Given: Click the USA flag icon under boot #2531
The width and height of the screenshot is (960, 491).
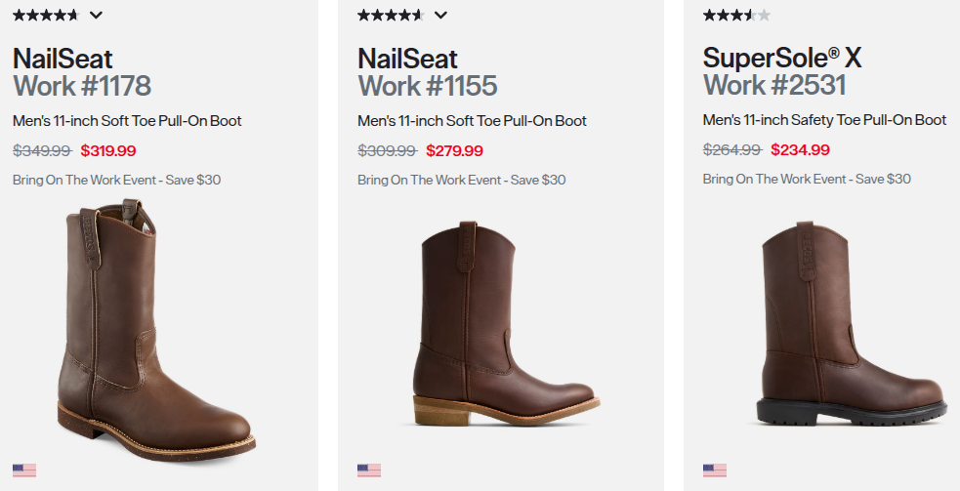Looking at the screenshot, I should (x=715, y=471).
